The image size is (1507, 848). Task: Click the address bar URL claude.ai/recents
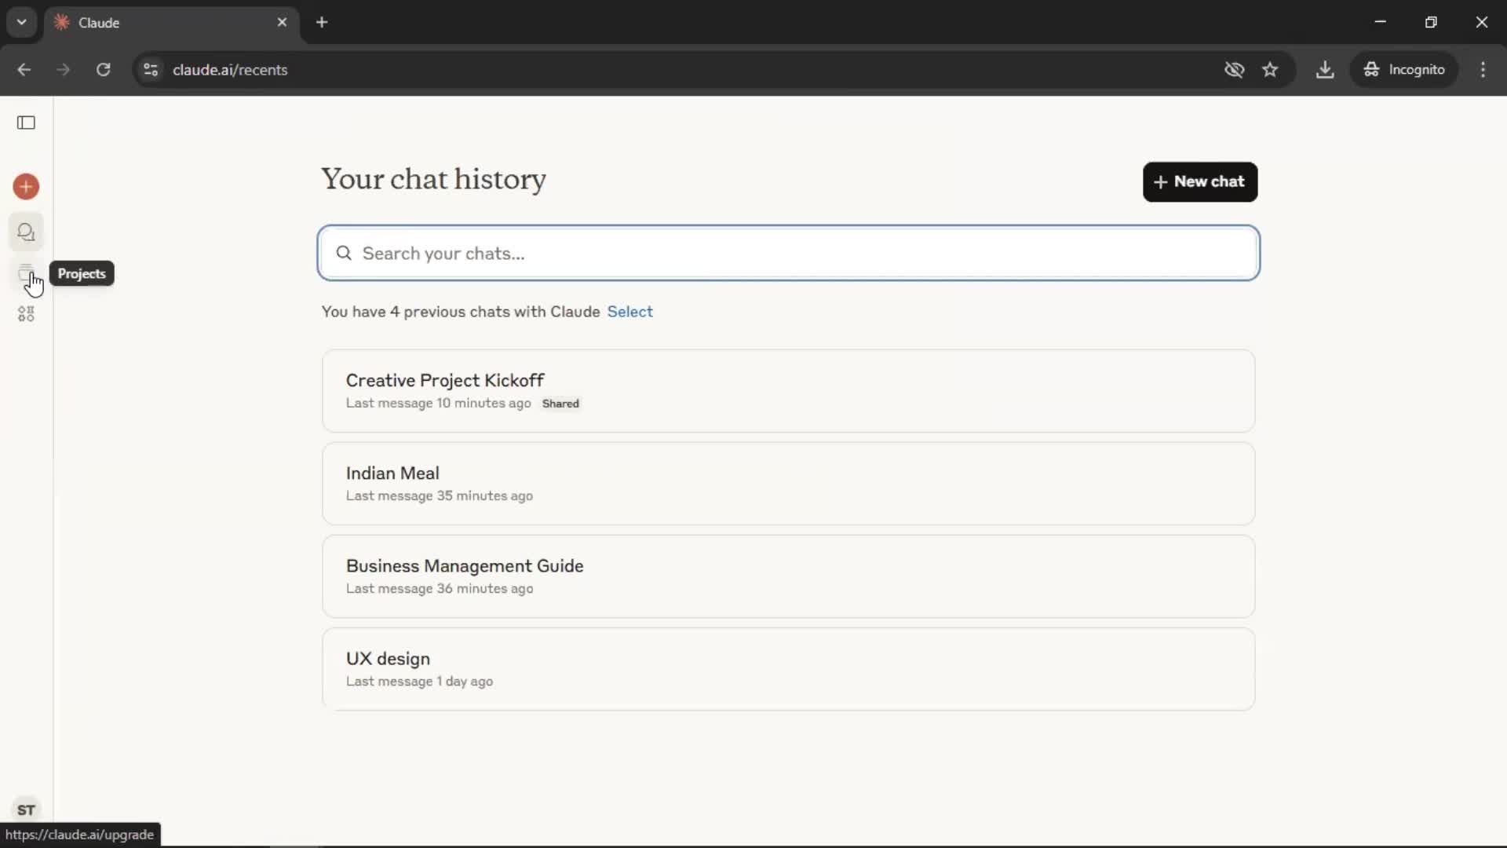coord(230,70)
